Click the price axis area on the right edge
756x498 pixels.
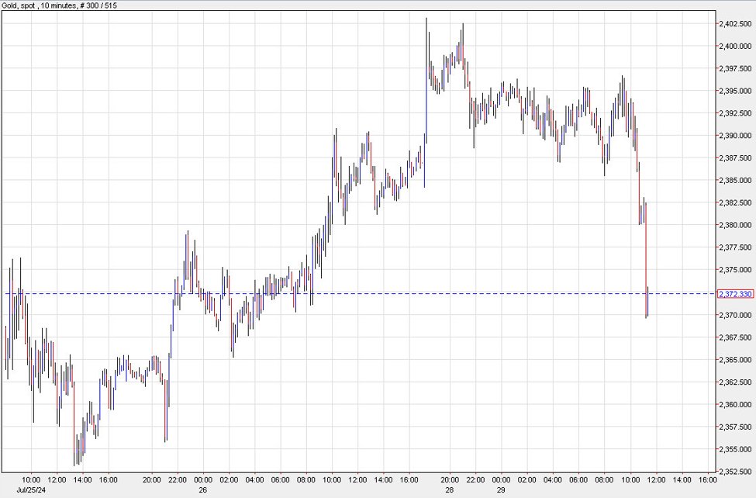(734, 233)
